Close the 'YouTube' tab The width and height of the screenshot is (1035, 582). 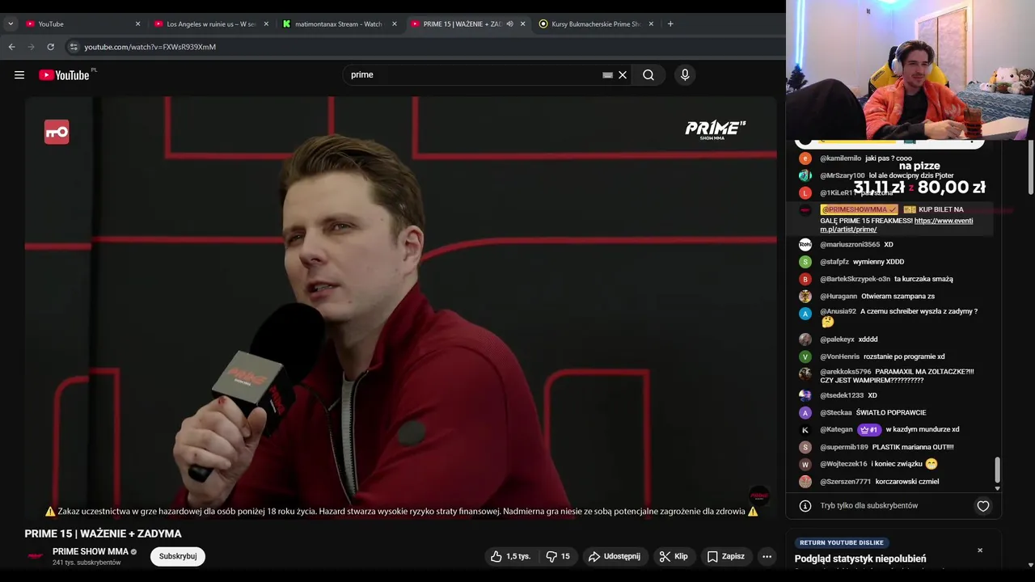[x=137, y=24]
